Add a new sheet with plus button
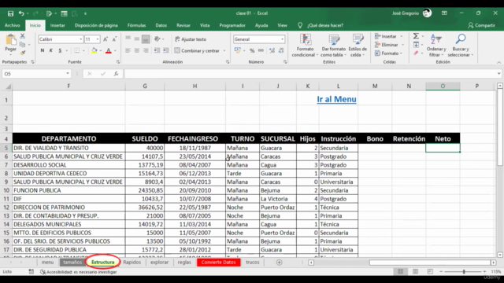Image resolution: width=504 pixels, height=283 pixels. pos(279,263)
